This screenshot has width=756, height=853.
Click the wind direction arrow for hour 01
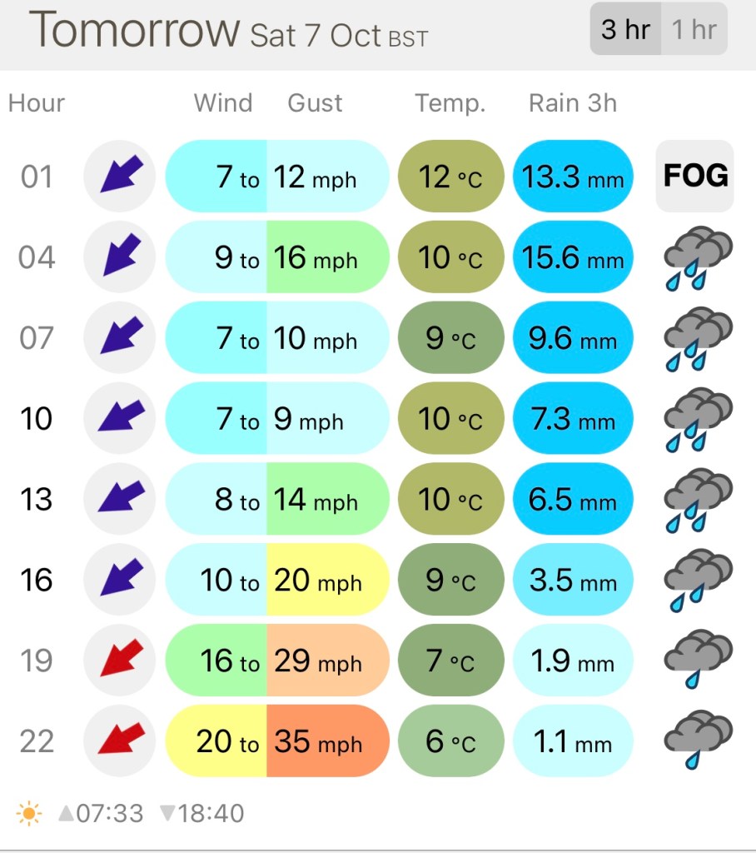click(x=120, y=176)
